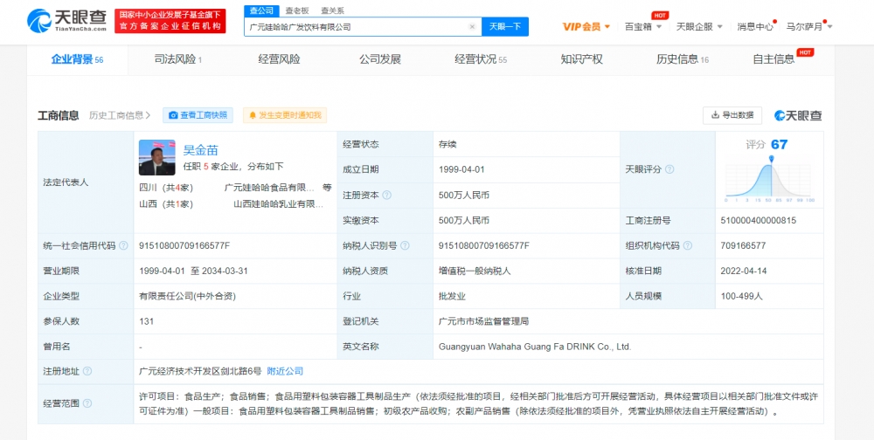Expand the 天眼企服 menu

[697, 27]
